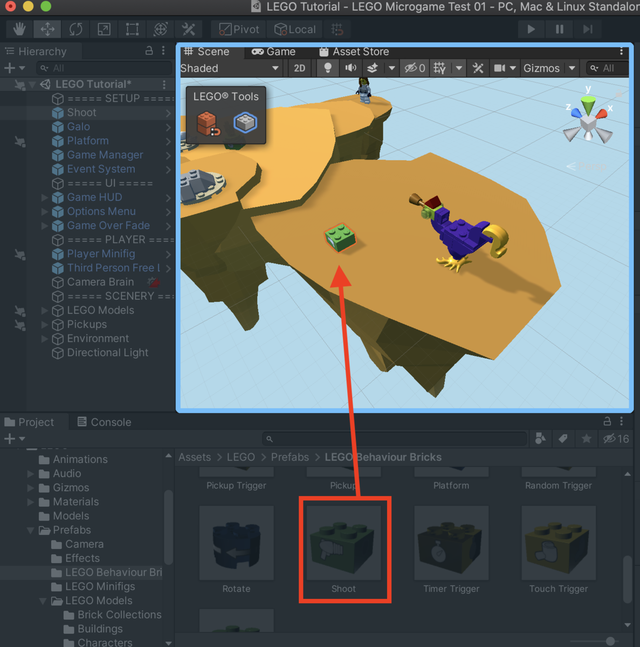Toggle Local handle rotation button
This screenshot has width=640, height=647.
(x=295, y=29)
